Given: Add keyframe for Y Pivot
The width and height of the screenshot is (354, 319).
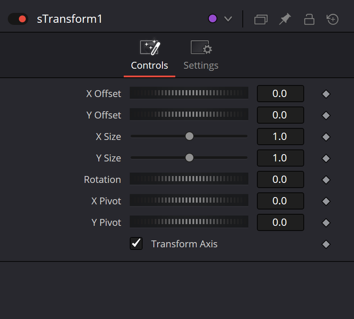Looking at the screenshot, I should (x=326, y=223).
